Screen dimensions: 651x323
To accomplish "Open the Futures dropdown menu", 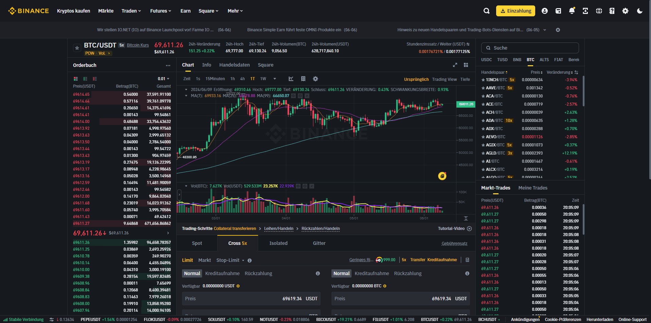I will (x=161, y=11).
